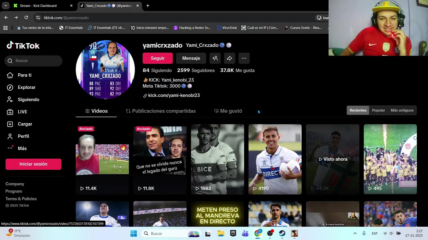The image size is (428, 240).
Task: Select the Videos tab
Action: pos(96,111)
